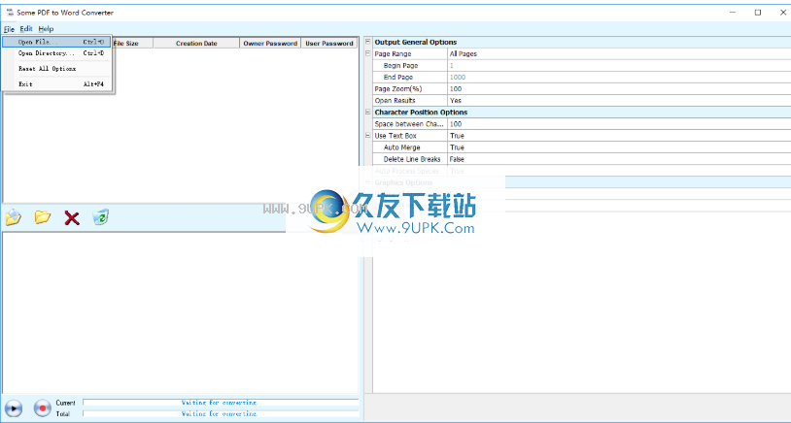This screenshot has width=791, height=423.
Task: Open the Edit menu
Action: 26,29
